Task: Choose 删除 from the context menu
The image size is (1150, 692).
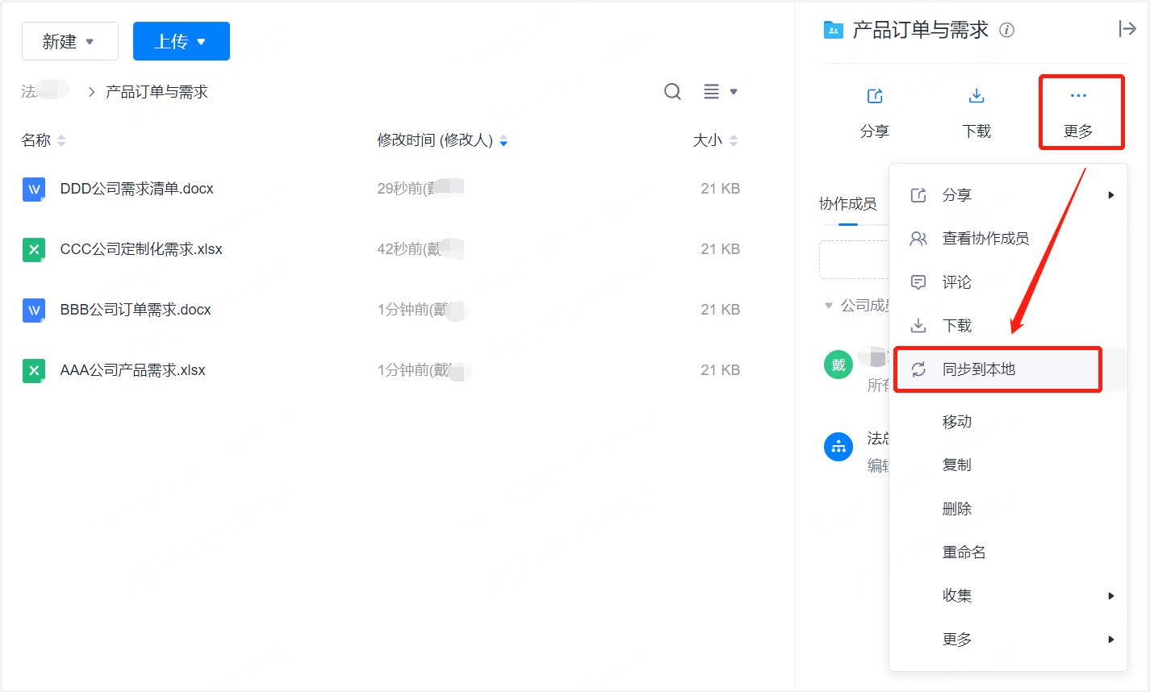Action: pos(956,508)
